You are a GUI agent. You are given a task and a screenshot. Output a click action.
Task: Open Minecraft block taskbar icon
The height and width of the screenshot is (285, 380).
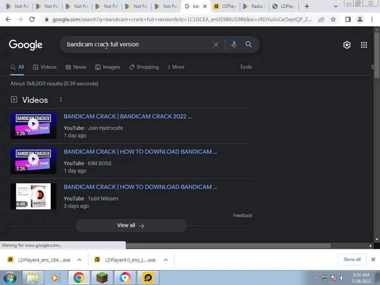(x=102, y=278)
